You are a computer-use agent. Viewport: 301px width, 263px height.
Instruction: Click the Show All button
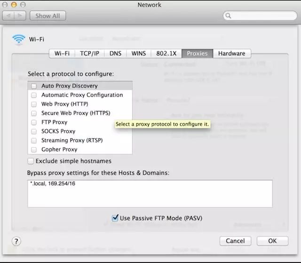48,16
